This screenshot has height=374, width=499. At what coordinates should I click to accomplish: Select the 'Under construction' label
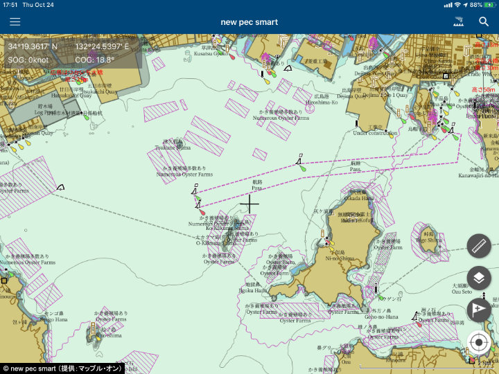click(x=375, y=133)
